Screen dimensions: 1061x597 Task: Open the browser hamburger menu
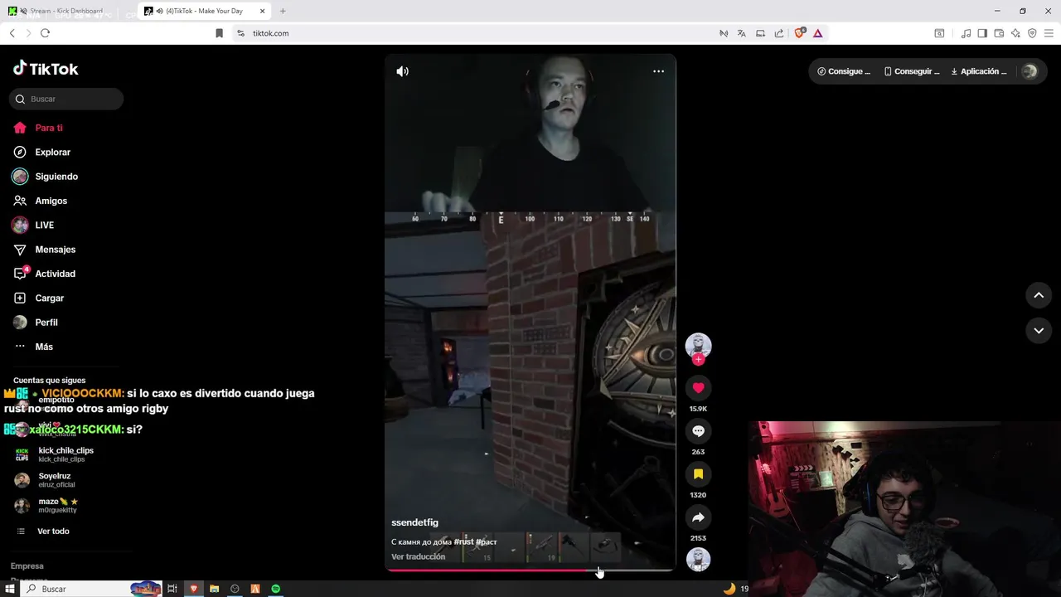(1049, 33)
